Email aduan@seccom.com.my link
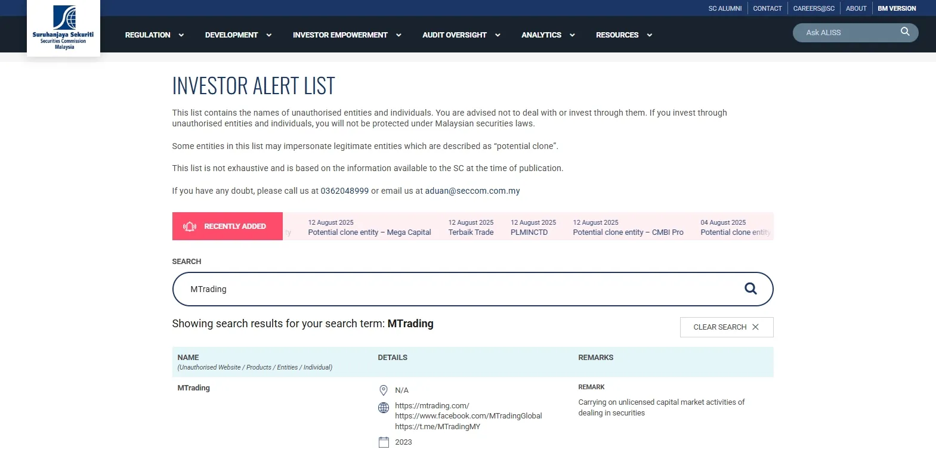The height and width of the screenshot is (456, 936). (x=472, y=191)
